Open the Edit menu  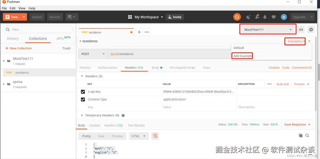pyautogui.click(x=13, y=8)
